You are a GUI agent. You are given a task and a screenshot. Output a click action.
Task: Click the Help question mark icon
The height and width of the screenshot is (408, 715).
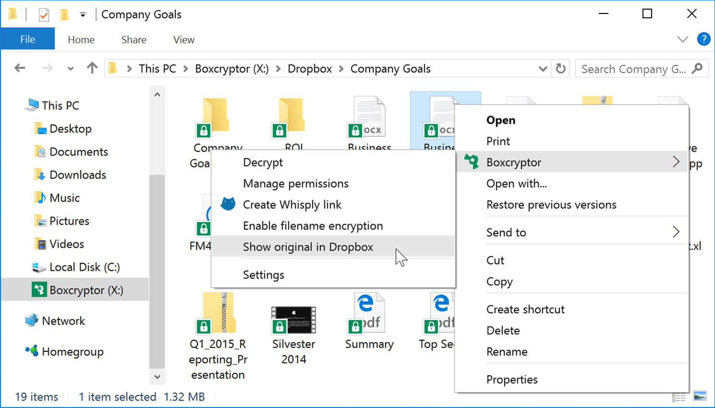tap(703, 39)
